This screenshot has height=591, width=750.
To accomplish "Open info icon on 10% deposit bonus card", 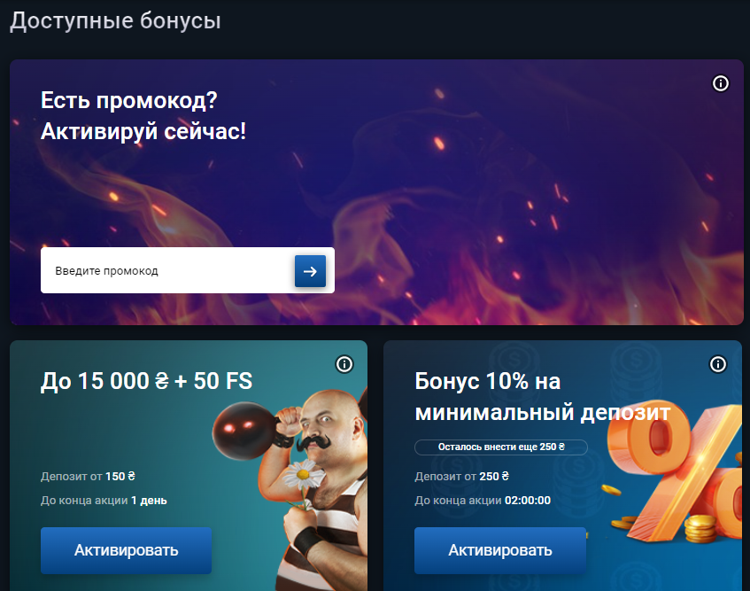I will (x=717, y=364).
